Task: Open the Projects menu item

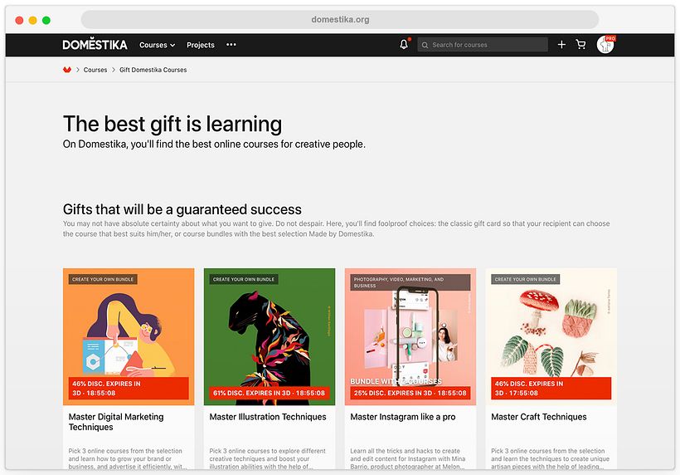Action: click(x=201, y=45)
